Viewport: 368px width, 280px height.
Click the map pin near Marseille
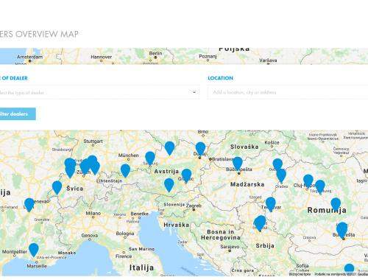click(x=34, y=249)
